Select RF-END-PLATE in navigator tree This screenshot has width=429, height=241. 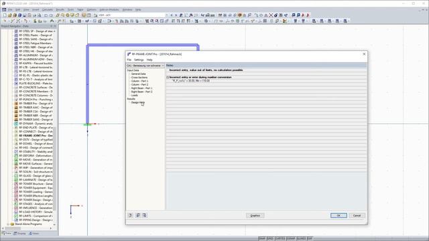tap(36, 128)
